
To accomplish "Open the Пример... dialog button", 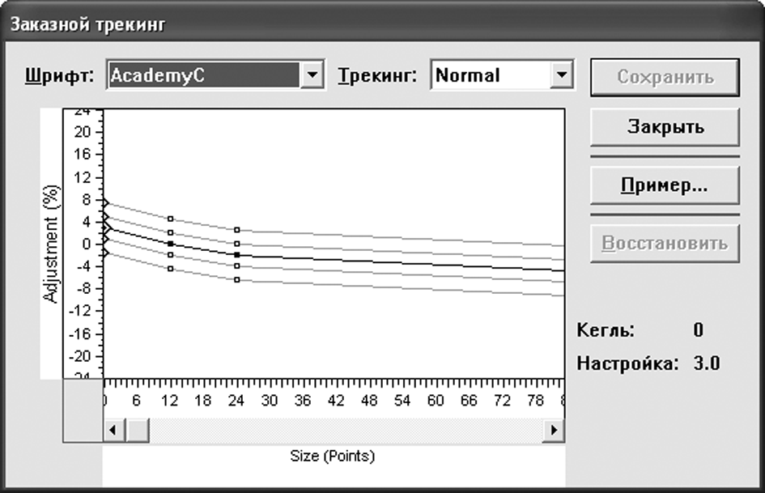I will 665,185.
